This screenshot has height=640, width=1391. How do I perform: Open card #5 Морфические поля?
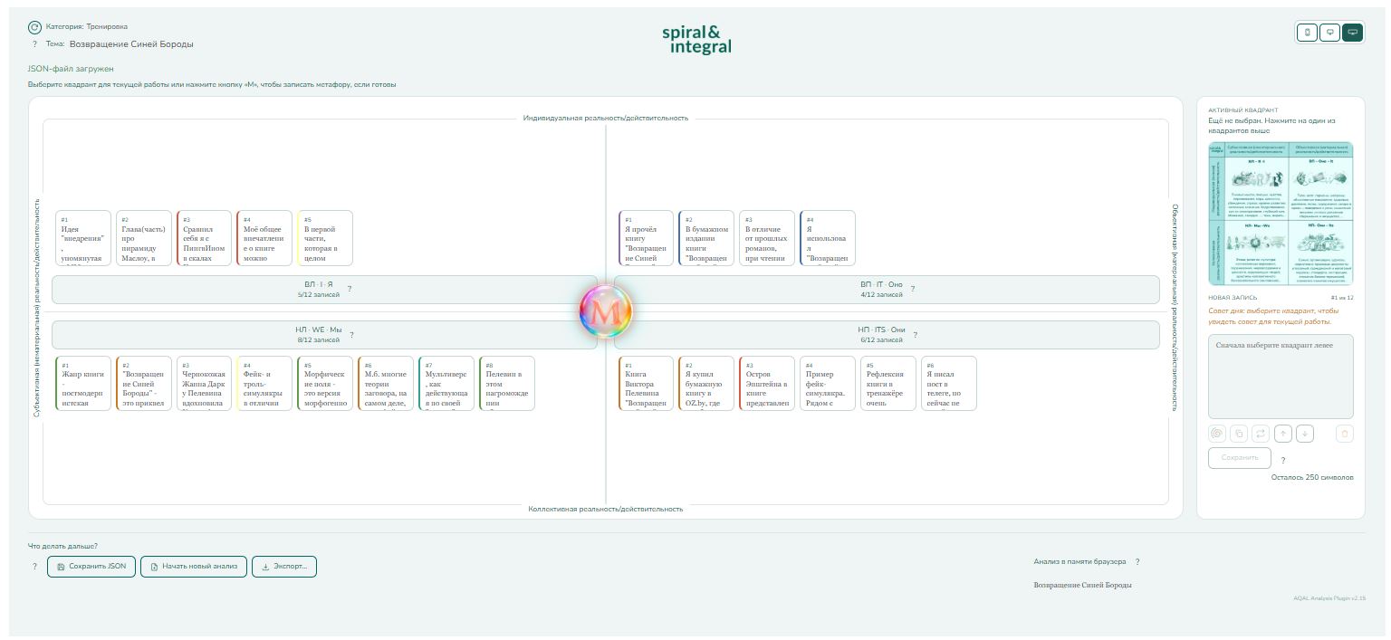coord(325,384)
